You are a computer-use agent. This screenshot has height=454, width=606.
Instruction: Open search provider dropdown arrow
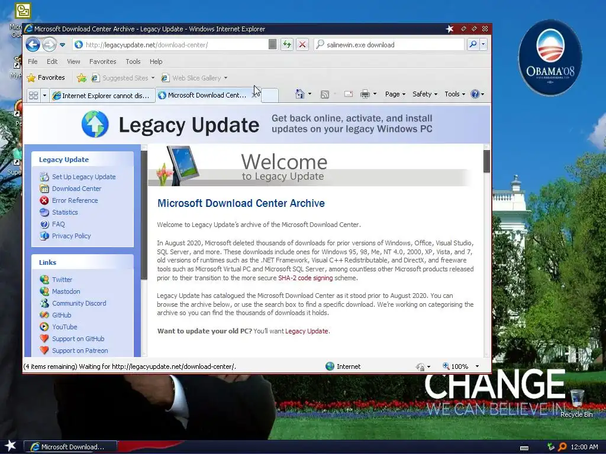click(x=483, y=44)
